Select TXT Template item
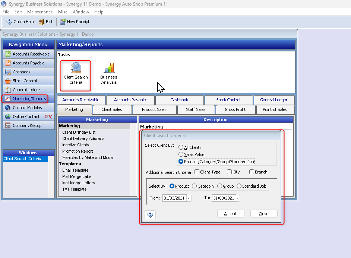The width and height of the screenshot is (351, 258). 74,189
